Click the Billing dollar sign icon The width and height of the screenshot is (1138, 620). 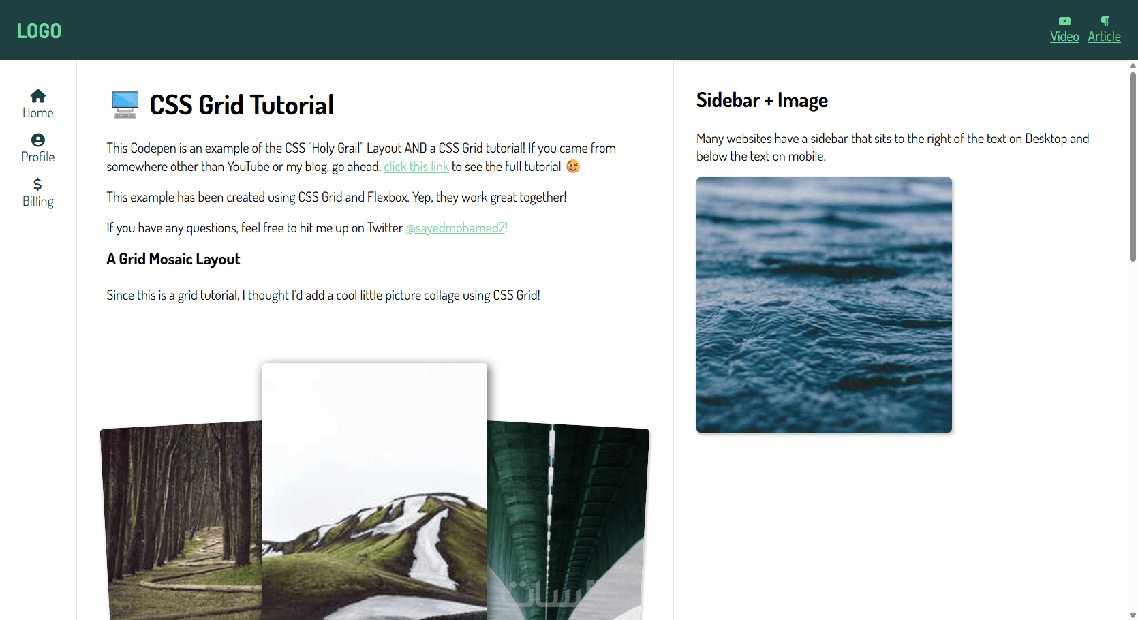coord(37,184)
